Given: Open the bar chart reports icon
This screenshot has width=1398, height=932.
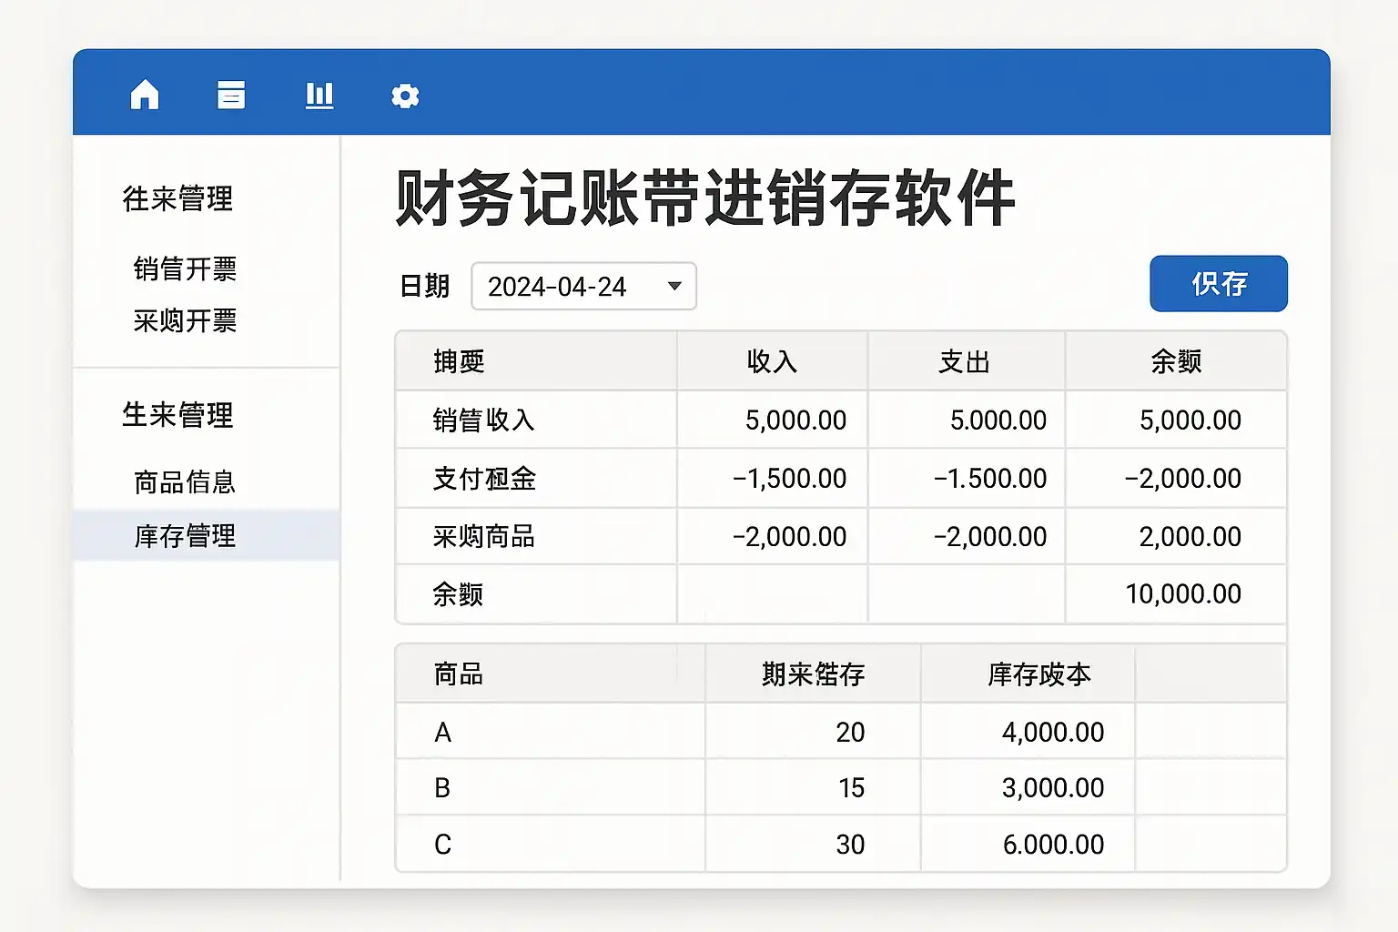Looking at the screenshot, I should pos(319,95).
